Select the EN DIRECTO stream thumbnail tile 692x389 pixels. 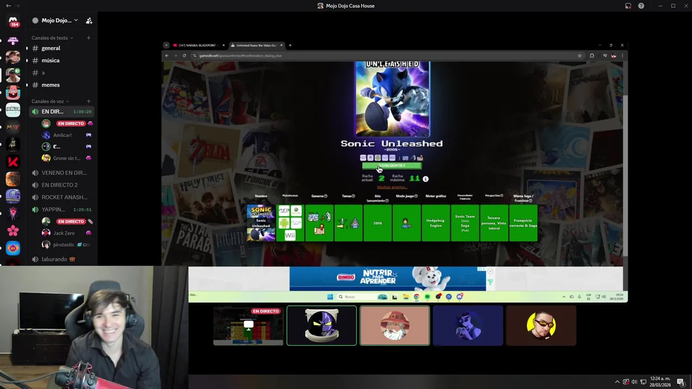(248, 326)
